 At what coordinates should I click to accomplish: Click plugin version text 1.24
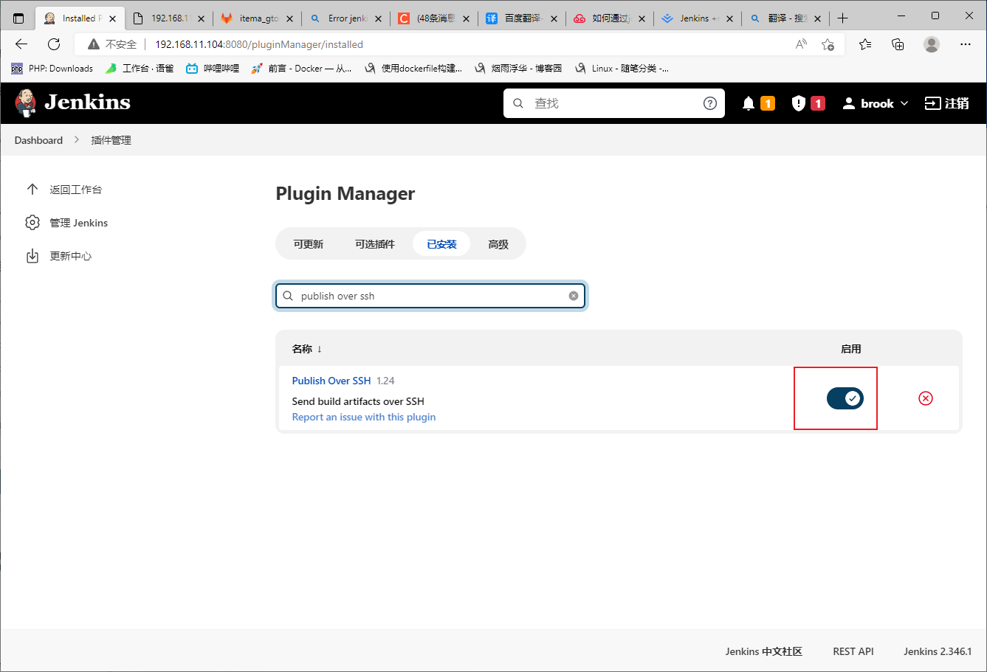click(x=385, y=381)
